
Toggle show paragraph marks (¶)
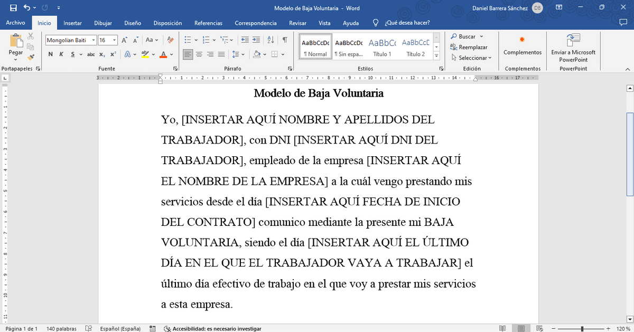285,40
